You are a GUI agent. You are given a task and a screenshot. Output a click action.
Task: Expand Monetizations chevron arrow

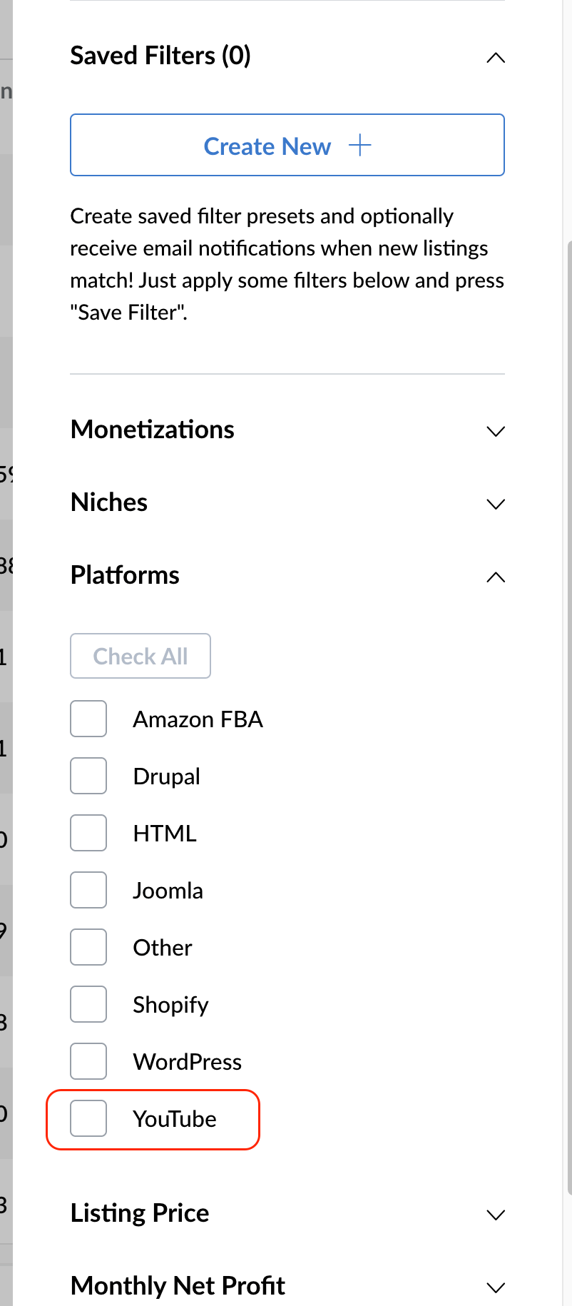point(495,431)
